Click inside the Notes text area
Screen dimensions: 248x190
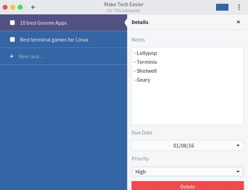(x=187, y=86)
